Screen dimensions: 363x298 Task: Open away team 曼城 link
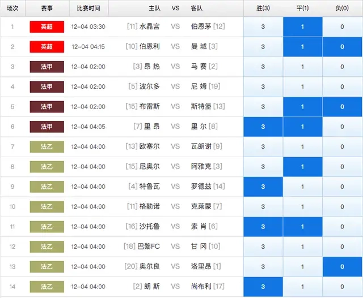point(199,46)
